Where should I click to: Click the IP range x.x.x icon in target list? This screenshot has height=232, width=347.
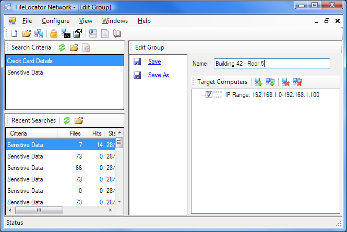[218, 95]
